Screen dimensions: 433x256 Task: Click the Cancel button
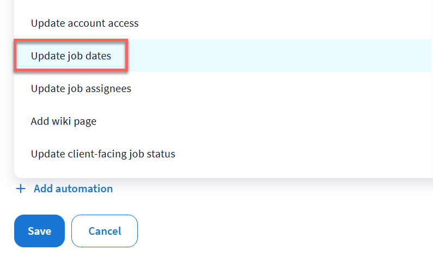pyautogui.click(x=104, y=231)
